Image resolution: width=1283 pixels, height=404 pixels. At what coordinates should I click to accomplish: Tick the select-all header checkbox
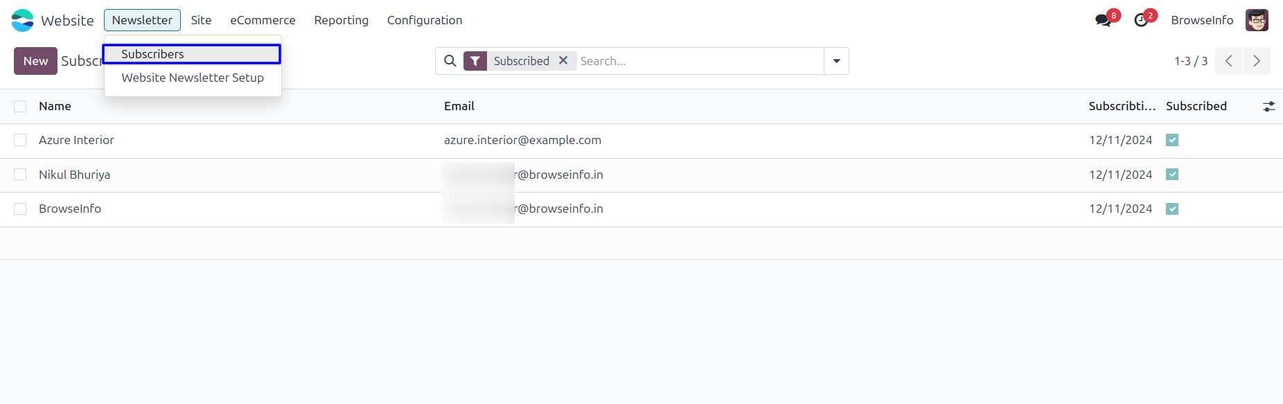(x=20, y=106)
